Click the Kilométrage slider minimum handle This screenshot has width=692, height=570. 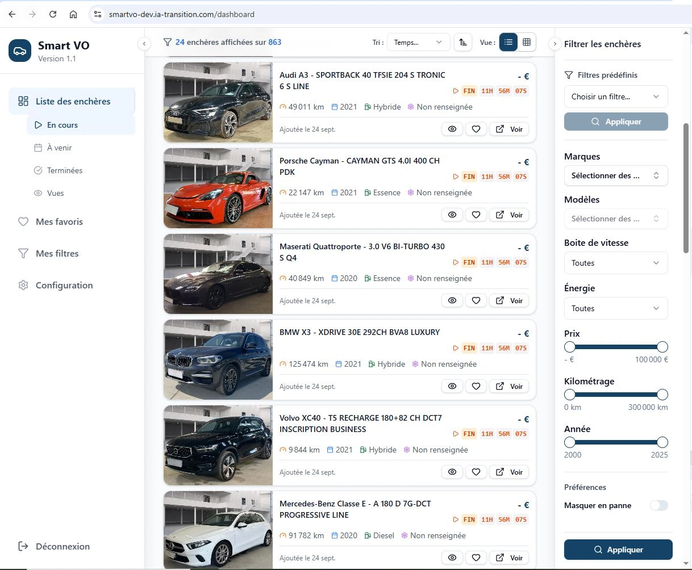[570, 395]
